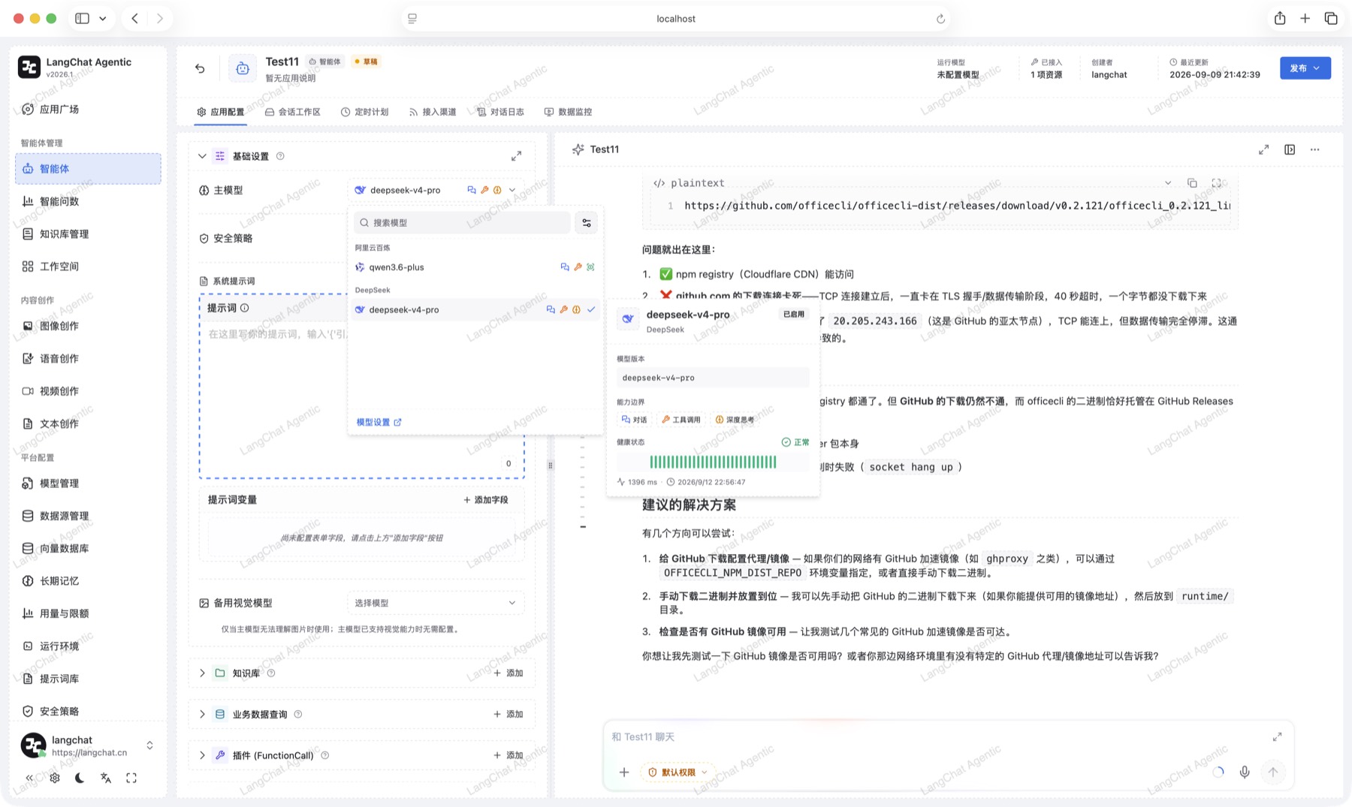
Task: Click the 发布 publish button
Action: pos(1305,68)
